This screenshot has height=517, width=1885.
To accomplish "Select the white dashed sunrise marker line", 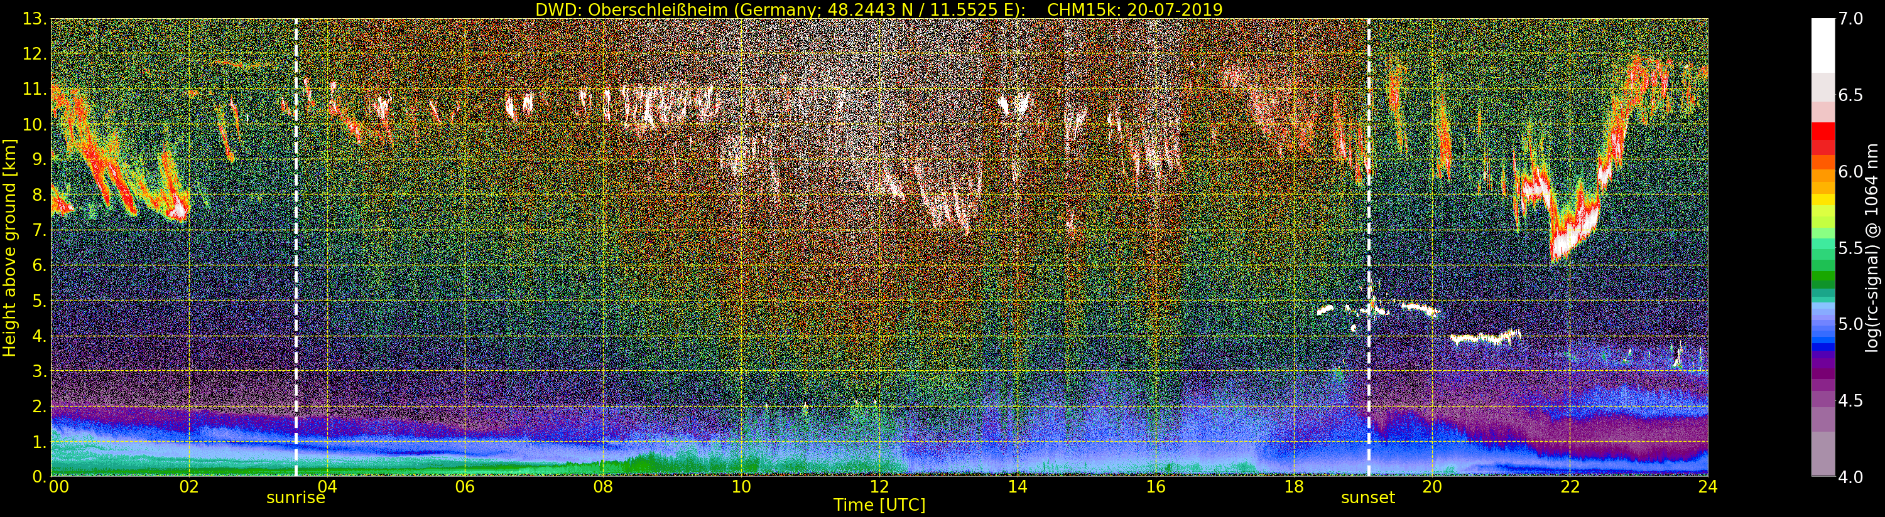I will coord(296,247).
